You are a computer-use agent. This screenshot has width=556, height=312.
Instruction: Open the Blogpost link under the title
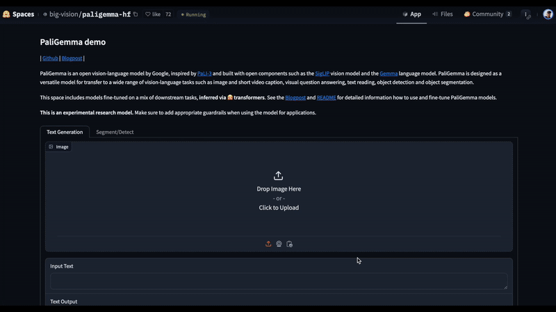pos(72,58)
